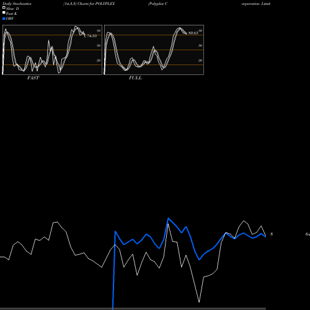This screenshot has width=310, height=310.
Task: Select the 'Slow D' legend label
Action: tap(12, 9)
